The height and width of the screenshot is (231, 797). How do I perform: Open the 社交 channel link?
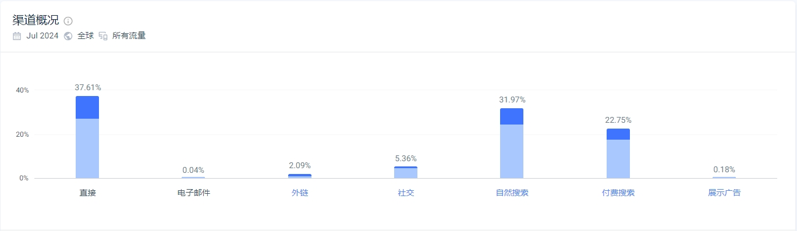click(406, 193)
